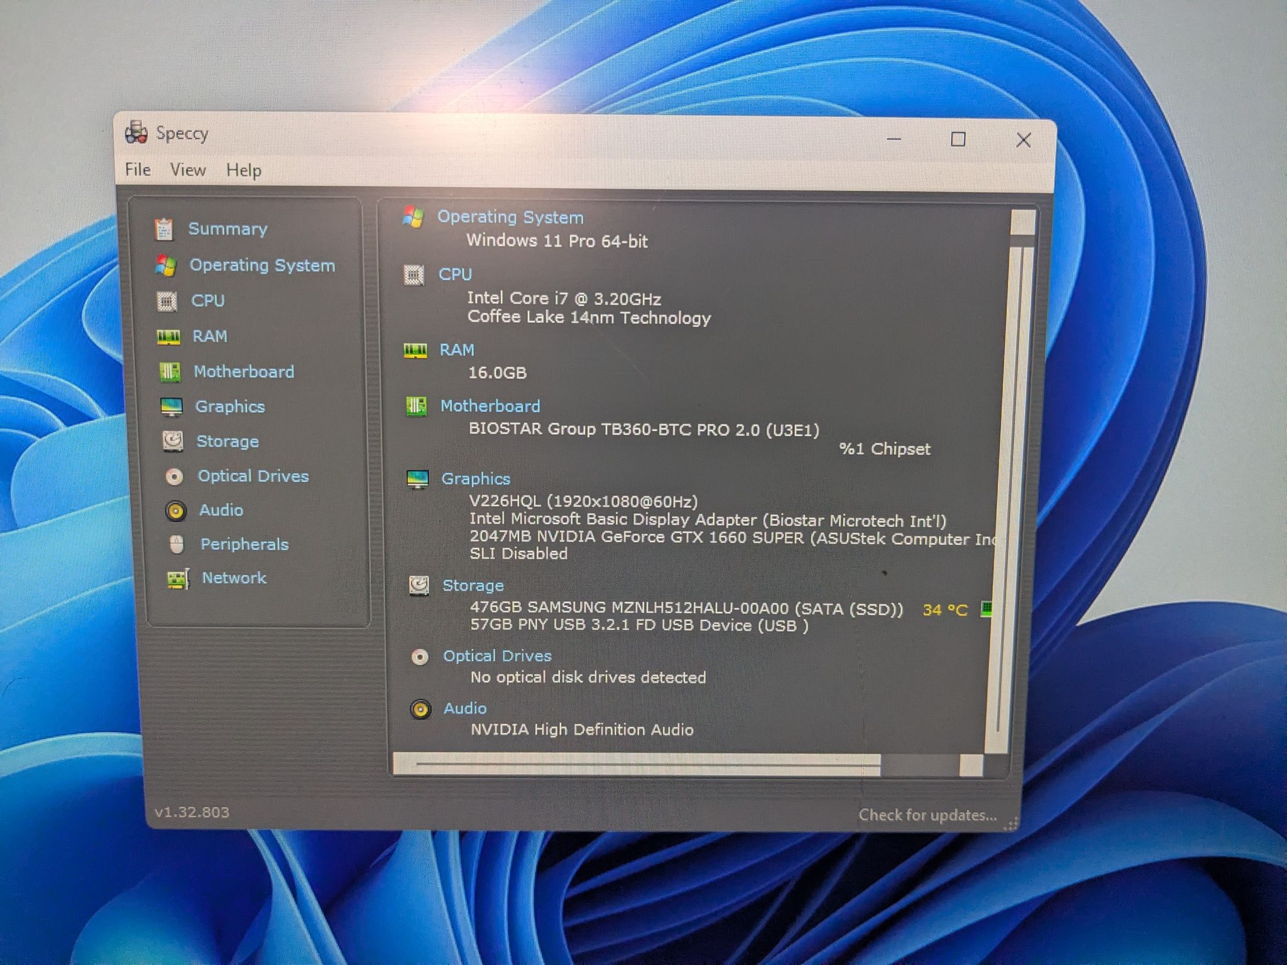Screen dimensions: 1287x965
Task: Click the Summary clipboard icon in sidebar
Action: click(x=163, y=229)
